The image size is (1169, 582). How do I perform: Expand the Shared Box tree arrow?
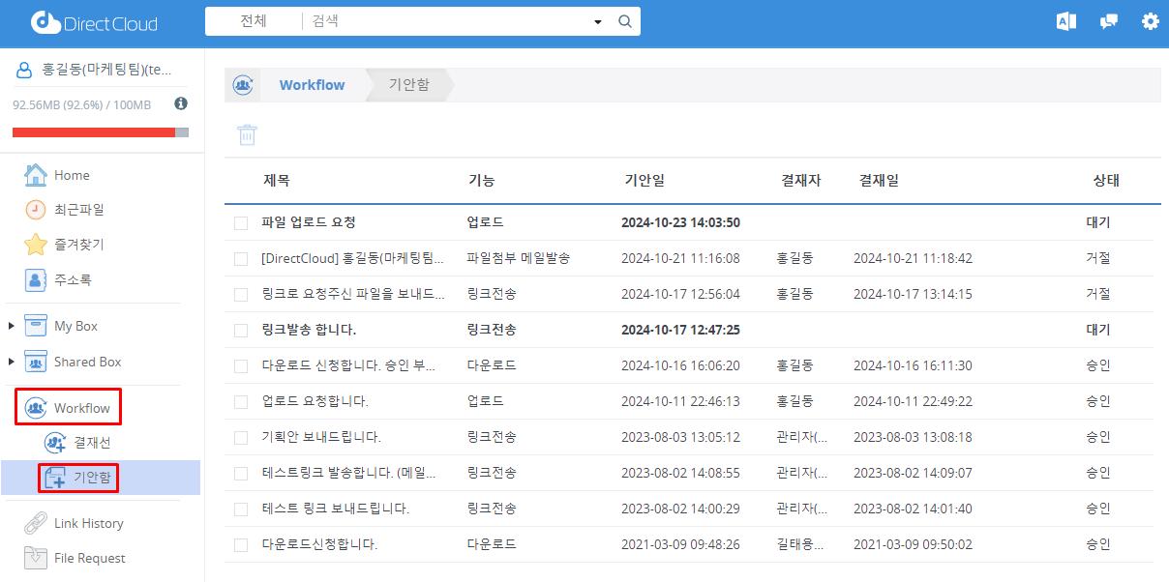tap(12, 363)
